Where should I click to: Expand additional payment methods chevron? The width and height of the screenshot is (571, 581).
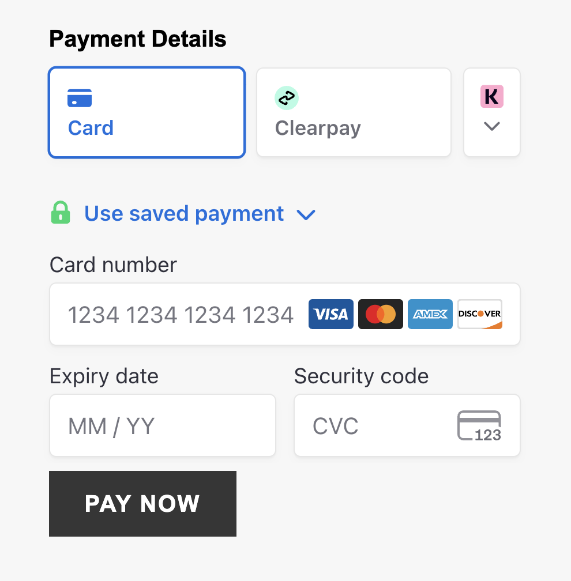coord(491,126)
